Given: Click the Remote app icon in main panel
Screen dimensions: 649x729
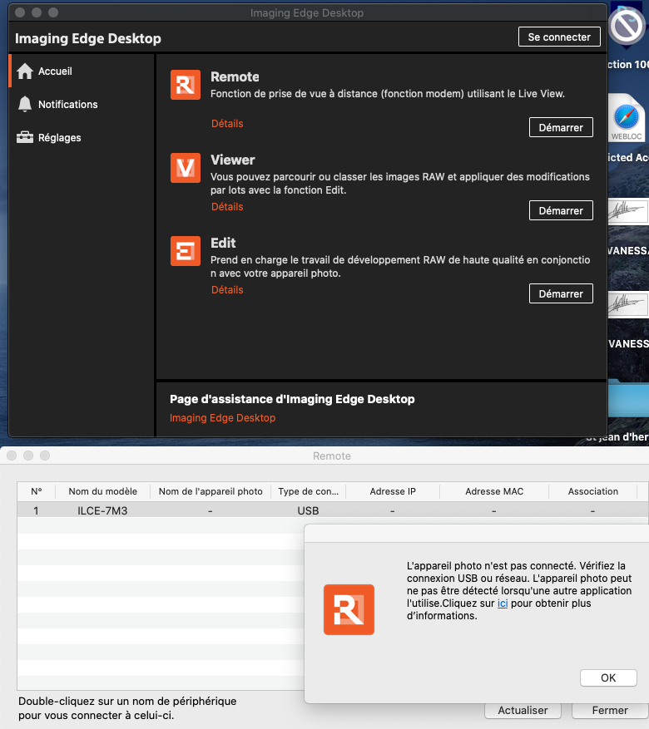Looking at the screenshot, I should [186, 85].
